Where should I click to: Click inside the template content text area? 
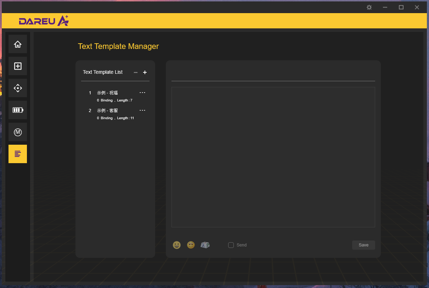click(273, 157)
